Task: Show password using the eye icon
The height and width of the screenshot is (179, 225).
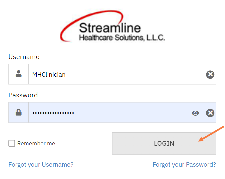Action: [x=195, y=113]
